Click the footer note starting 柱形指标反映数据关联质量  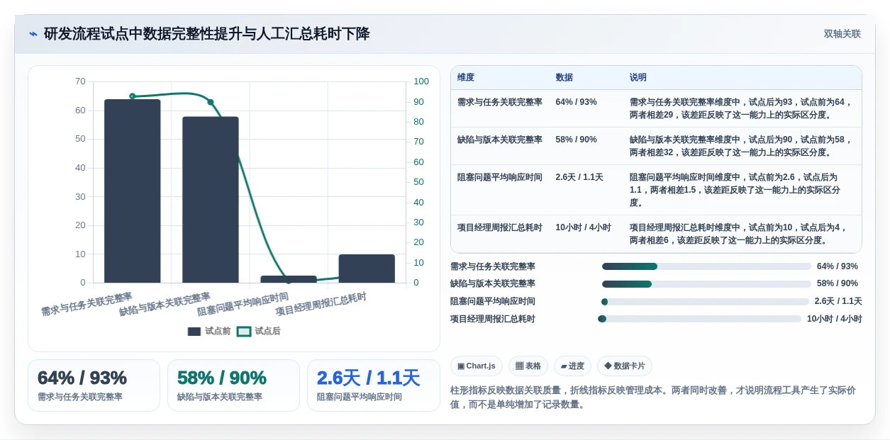pyautogui.click(x=653, y=397)
